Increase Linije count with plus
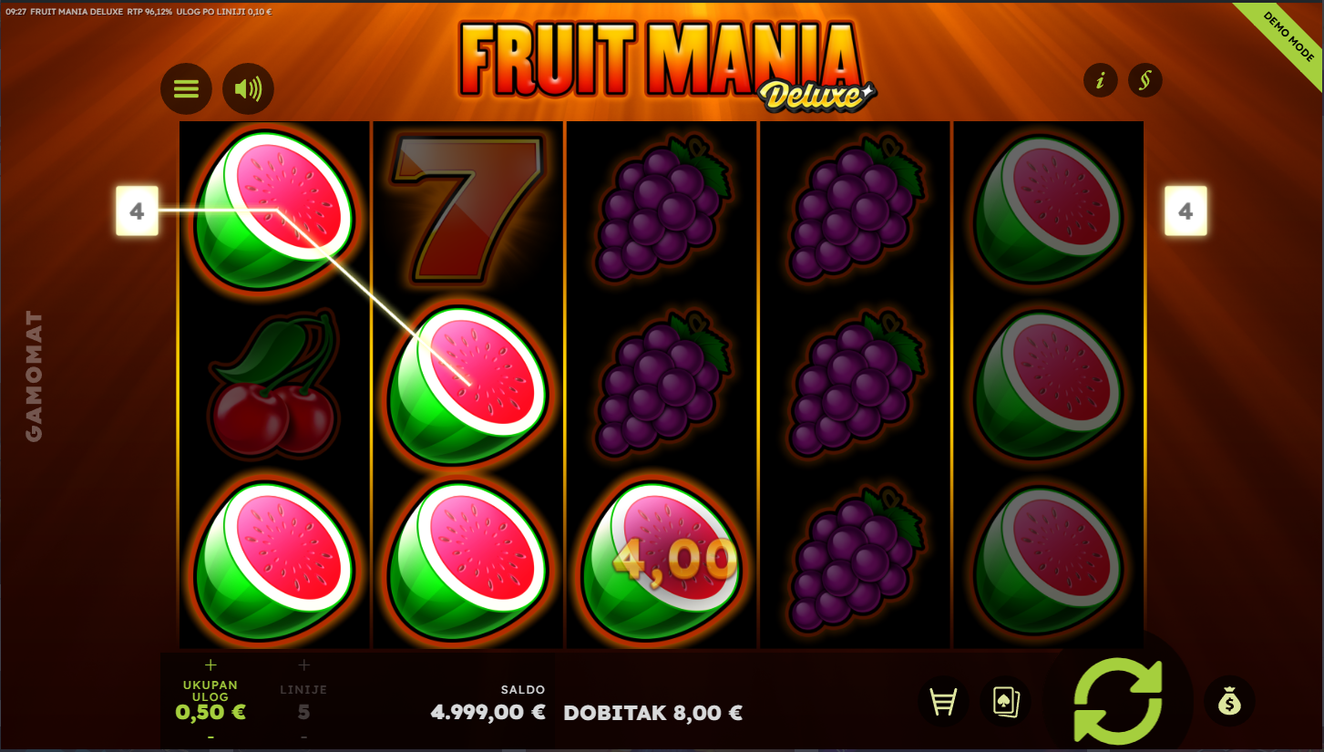The height and width of the screenshot is (752, 1324). pyautogui.click(x=304, y=664)
